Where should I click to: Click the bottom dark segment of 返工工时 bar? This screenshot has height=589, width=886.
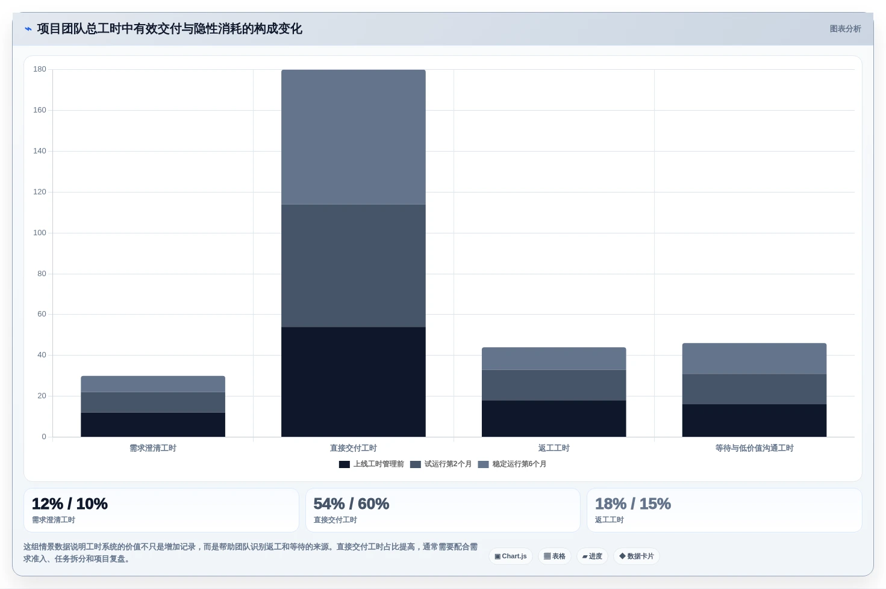point(554,419)
